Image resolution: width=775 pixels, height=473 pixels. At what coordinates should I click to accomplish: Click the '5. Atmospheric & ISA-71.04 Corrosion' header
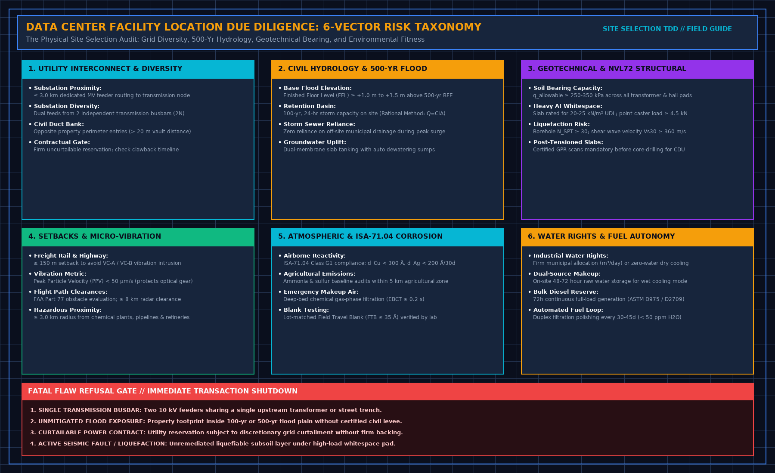(387, 237)
